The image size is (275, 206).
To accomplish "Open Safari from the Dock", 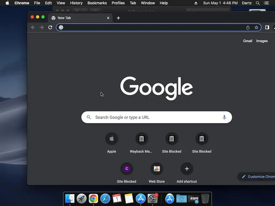I will coord(105,198).
